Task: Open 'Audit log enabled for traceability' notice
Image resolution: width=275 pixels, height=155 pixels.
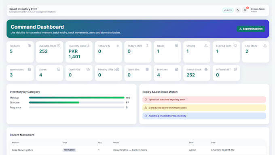Action: click(x=204, y=116)
